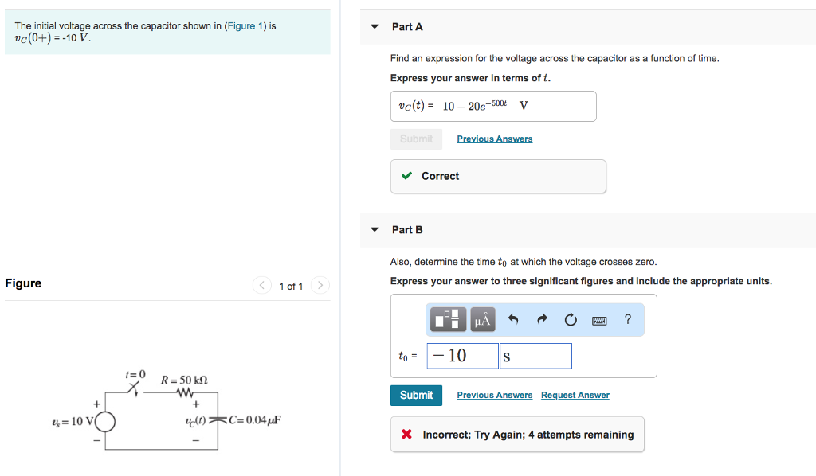This screenshot has width=816, height=476.
Task: Advance figure using right chevron arrow
Action: coord(320,285)
